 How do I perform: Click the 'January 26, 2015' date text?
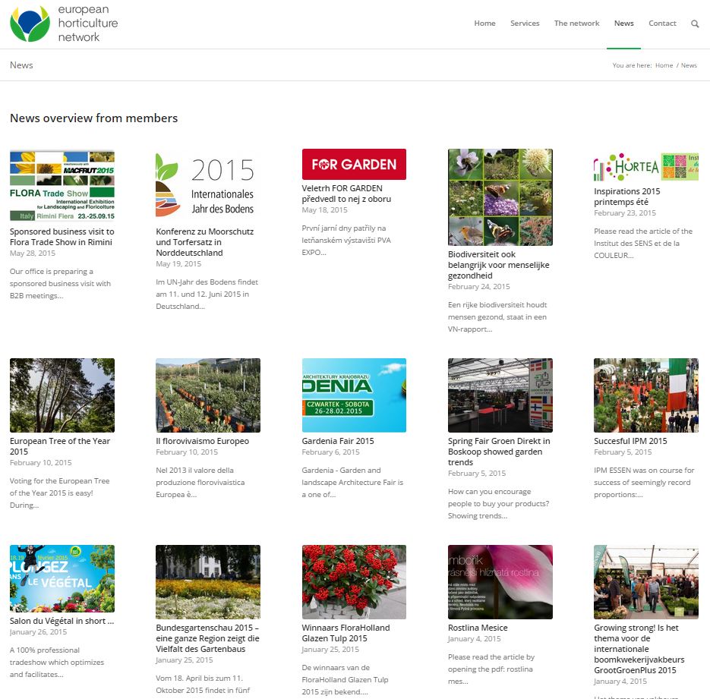point(38,632)
